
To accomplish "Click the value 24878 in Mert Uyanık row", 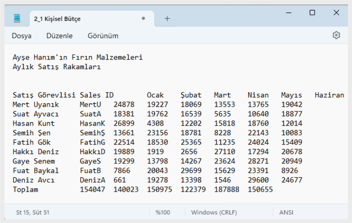I will click(124, 104).
